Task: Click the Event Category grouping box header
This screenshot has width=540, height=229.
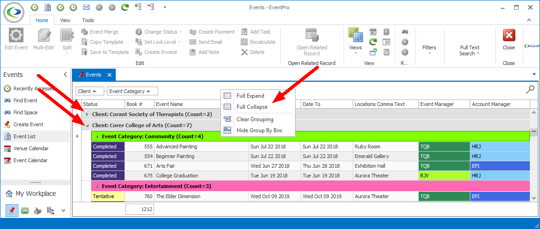Action: point(133,91)
